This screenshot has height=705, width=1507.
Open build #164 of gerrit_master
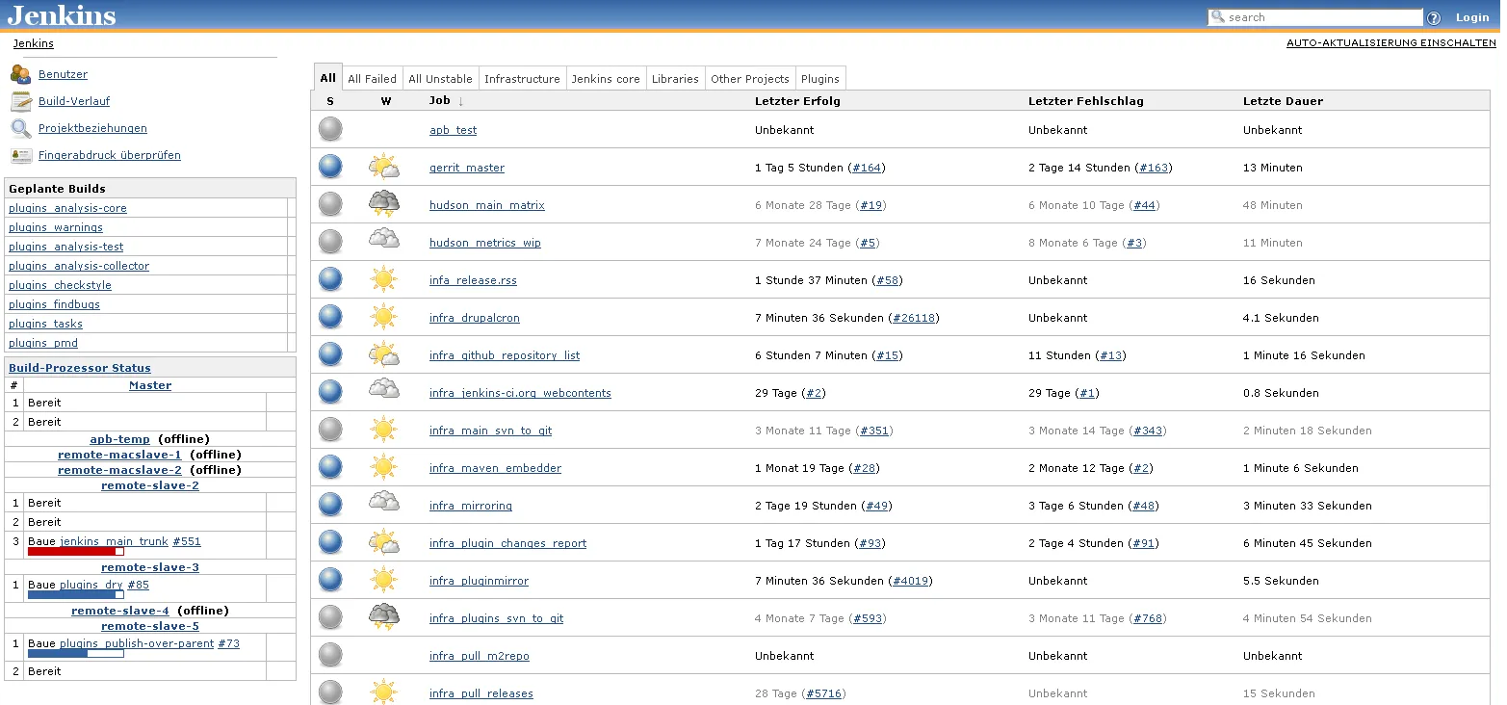866,167
